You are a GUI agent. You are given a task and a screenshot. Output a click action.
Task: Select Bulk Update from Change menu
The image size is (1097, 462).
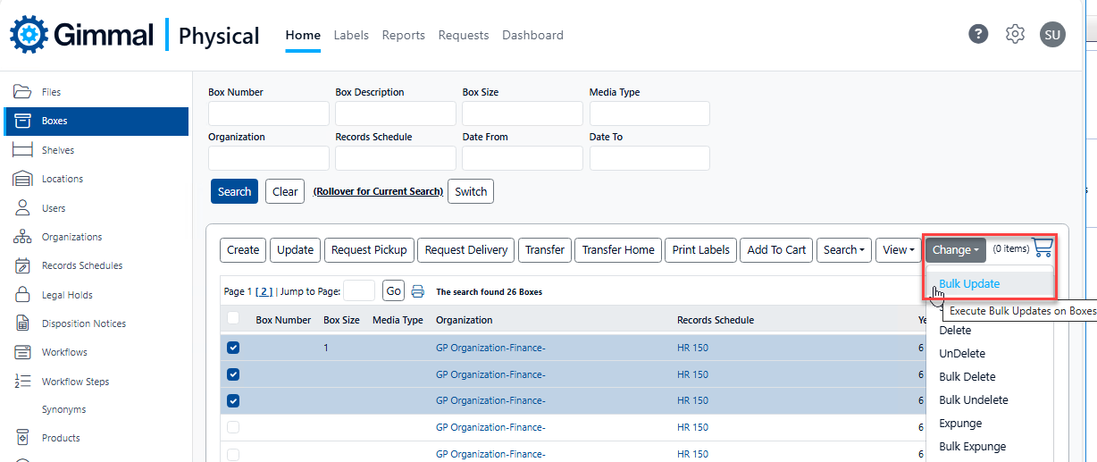point(969,284)
